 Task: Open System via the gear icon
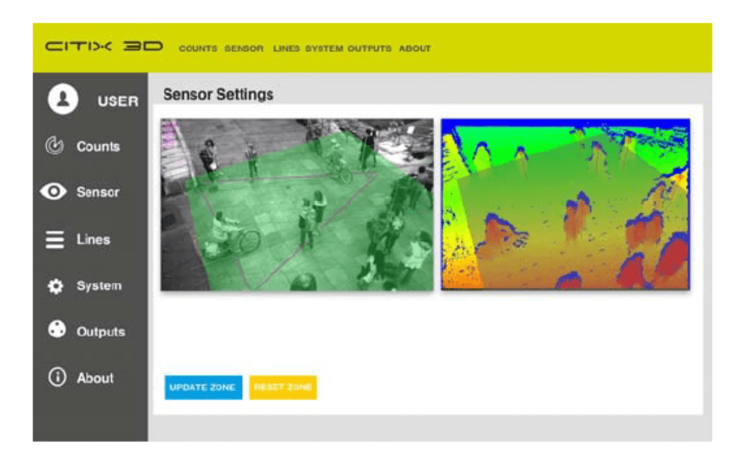[55, 286]
